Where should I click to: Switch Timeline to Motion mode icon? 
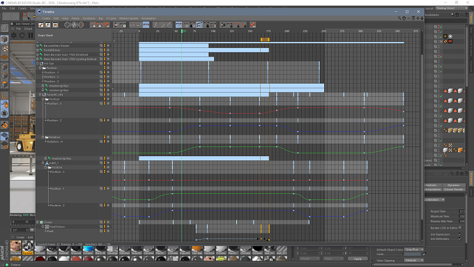click(55, 25)
